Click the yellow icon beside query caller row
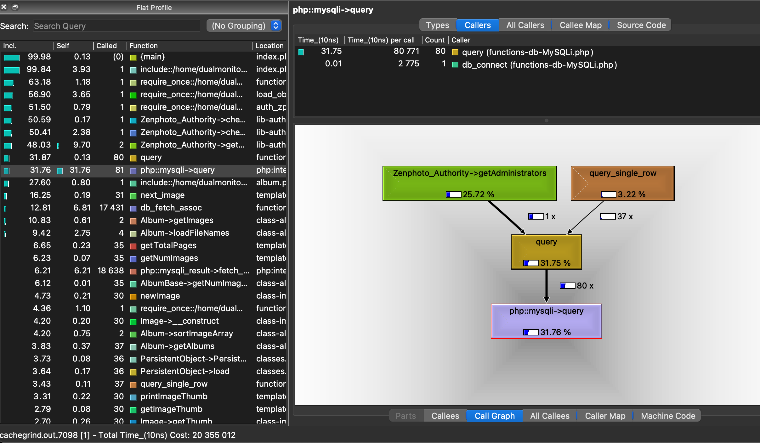Viewport: 760px width, 443px height. [x=455, y=52]
